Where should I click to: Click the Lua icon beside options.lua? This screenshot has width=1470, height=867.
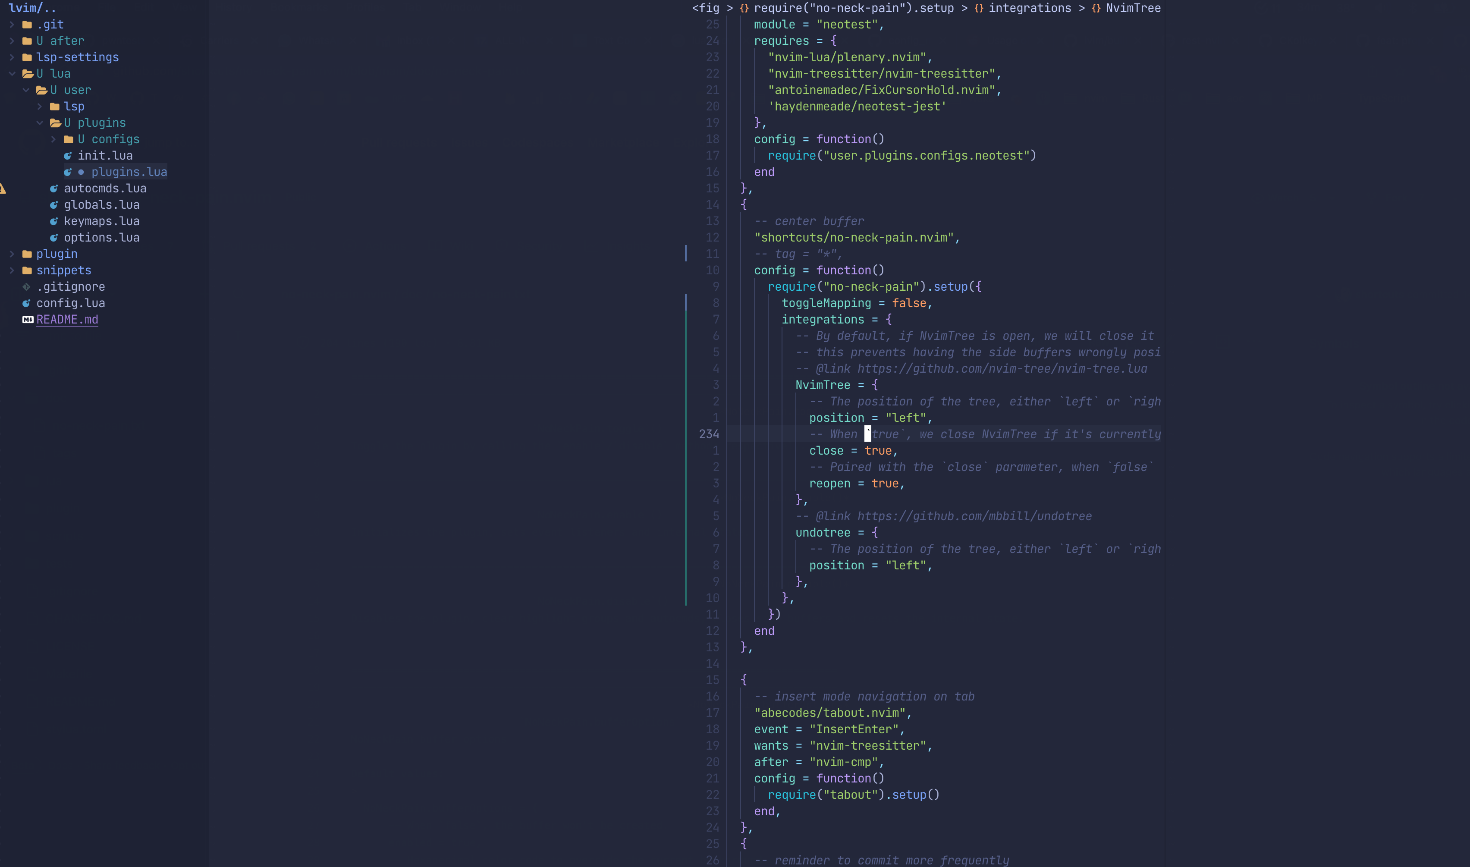[54, 238]
